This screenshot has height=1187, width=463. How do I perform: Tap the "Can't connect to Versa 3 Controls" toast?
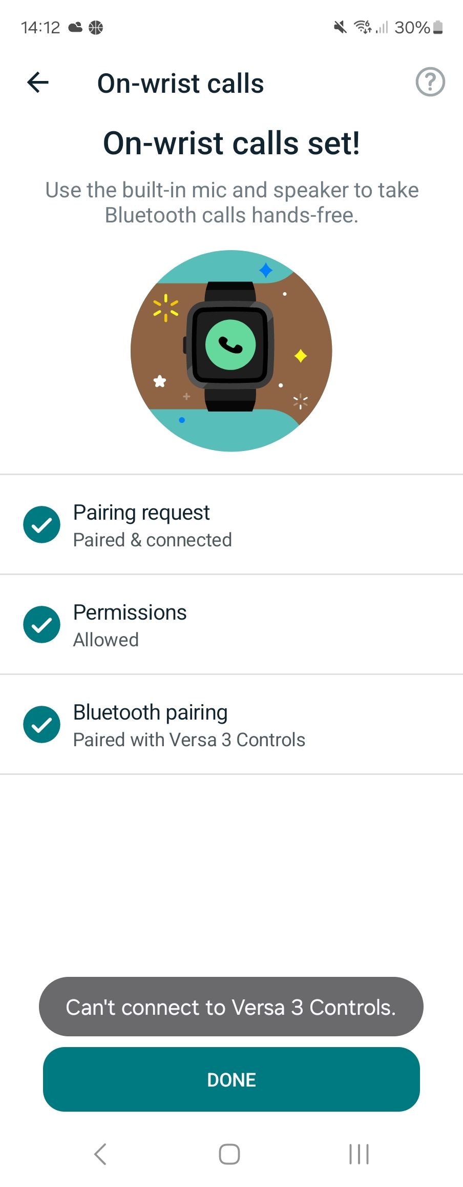(x=231, y=1007)
